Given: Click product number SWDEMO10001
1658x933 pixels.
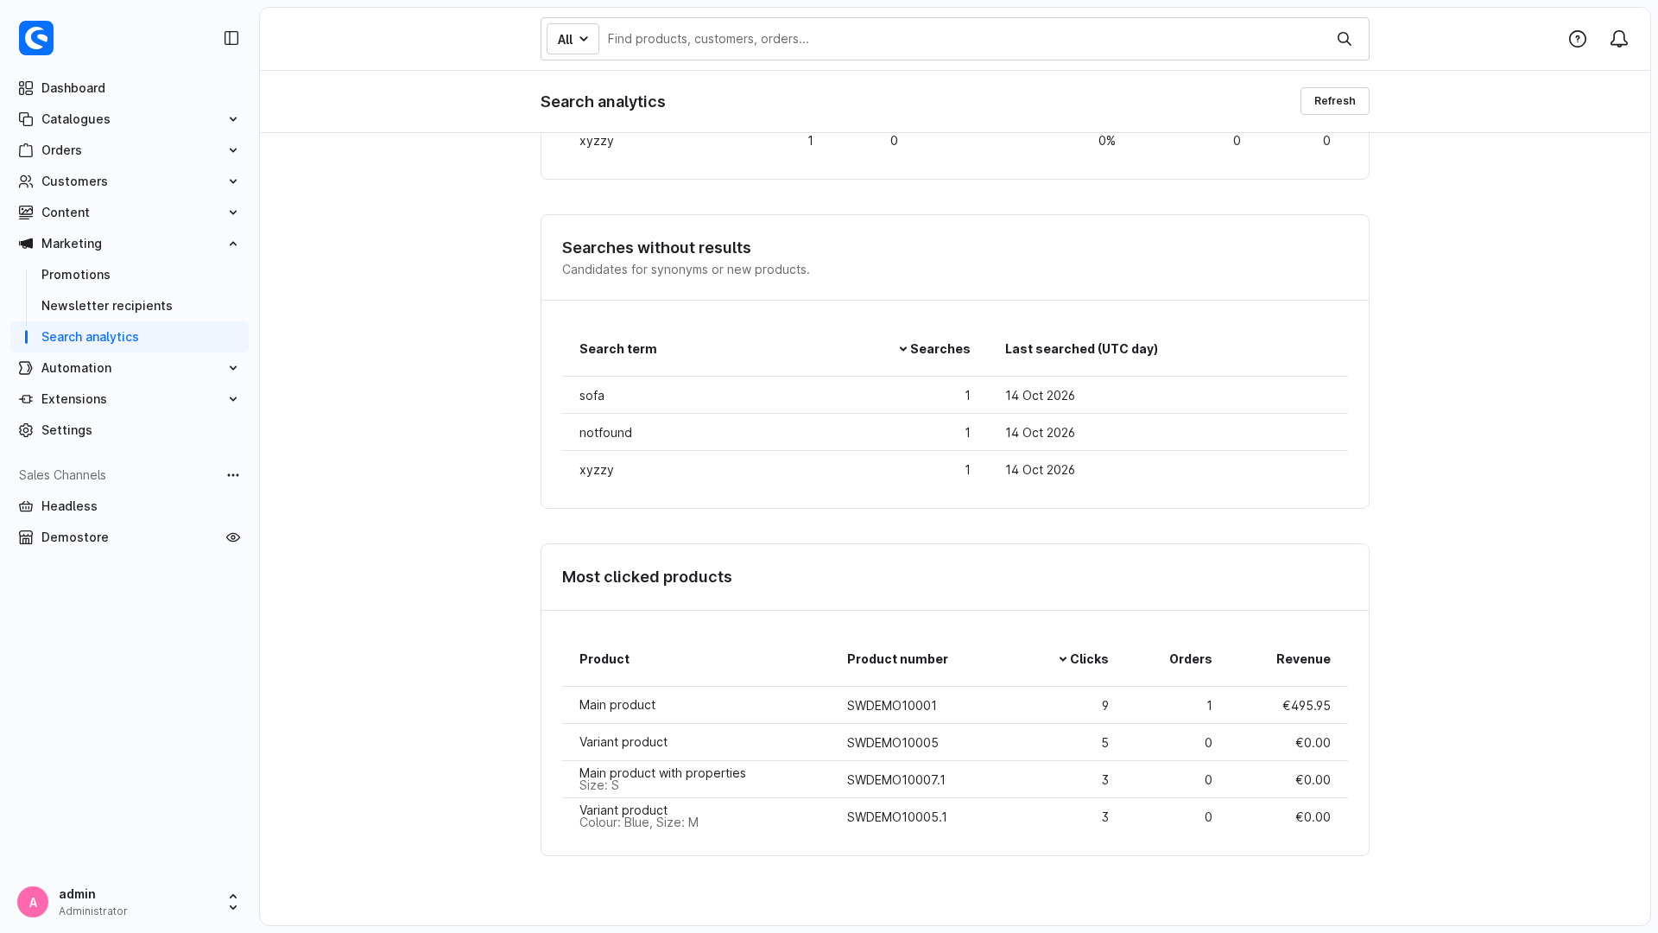Looking at the screenshot, I should pos(891,706).
